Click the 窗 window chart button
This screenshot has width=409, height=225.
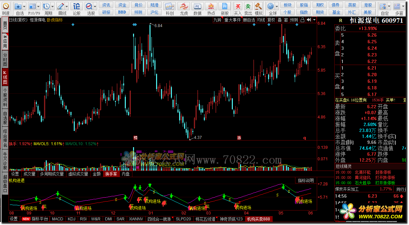[x=286, y=20]
